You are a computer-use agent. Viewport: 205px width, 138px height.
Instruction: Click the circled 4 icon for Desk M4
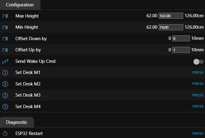click(5, 107)
